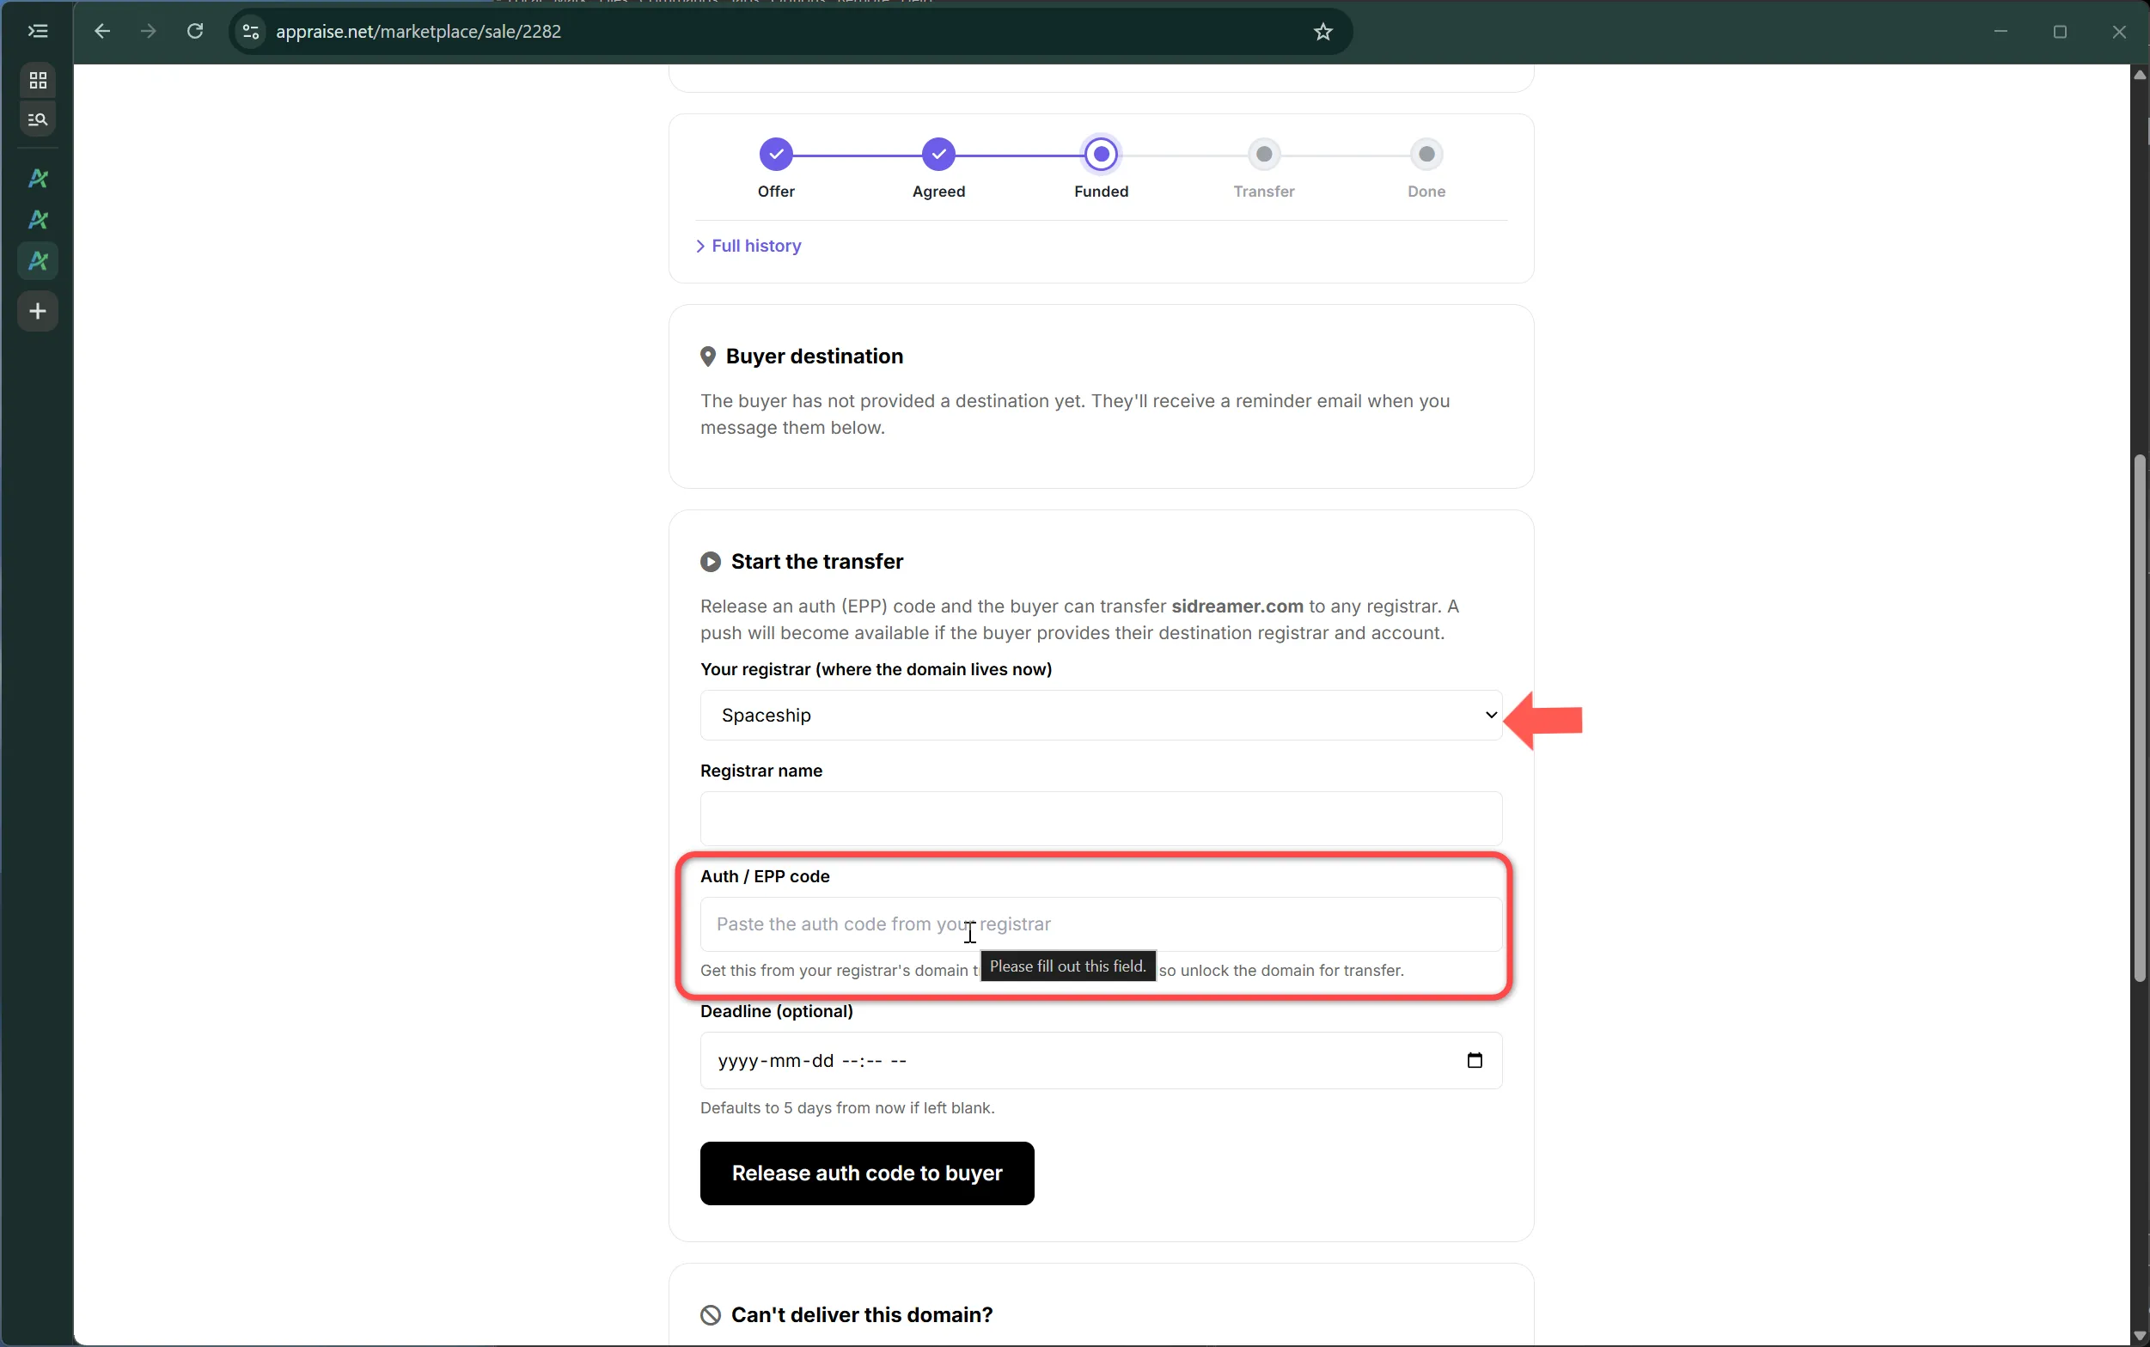2150x1347 pixels.
Task: Reload the page
Action: (195, 31)
